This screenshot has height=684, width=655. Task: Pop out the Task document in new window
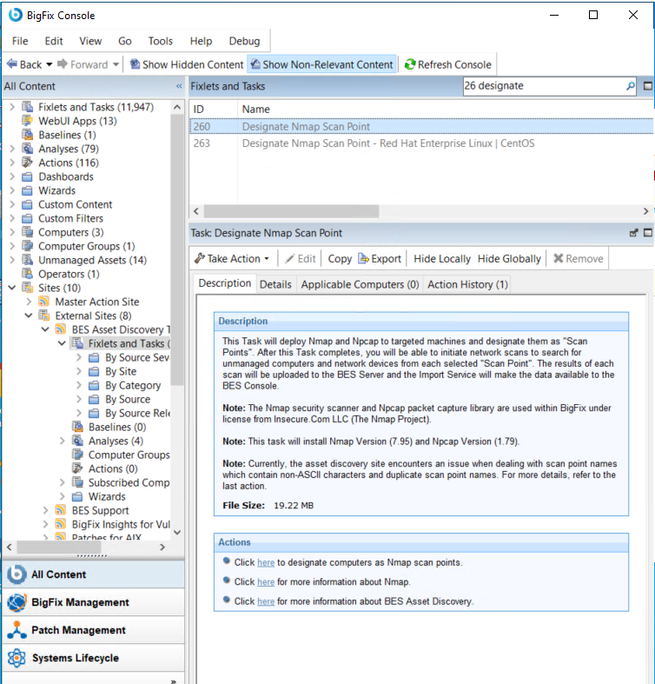coord(633,233)
